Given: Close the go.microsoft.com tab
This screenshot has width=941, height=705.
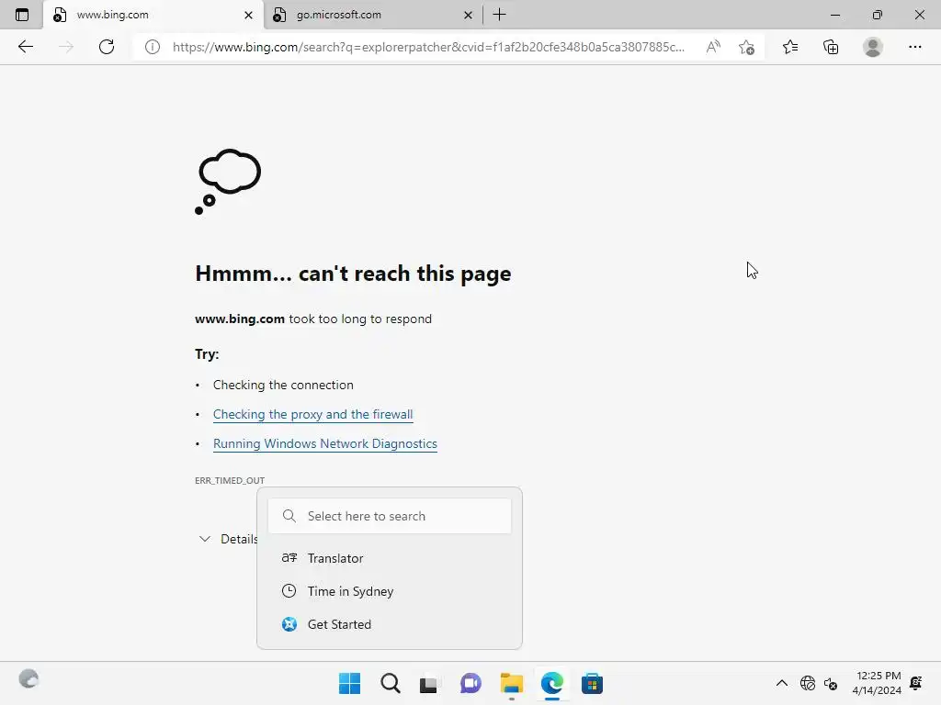Looking at the screenshot, I should [x=468, y=15].
